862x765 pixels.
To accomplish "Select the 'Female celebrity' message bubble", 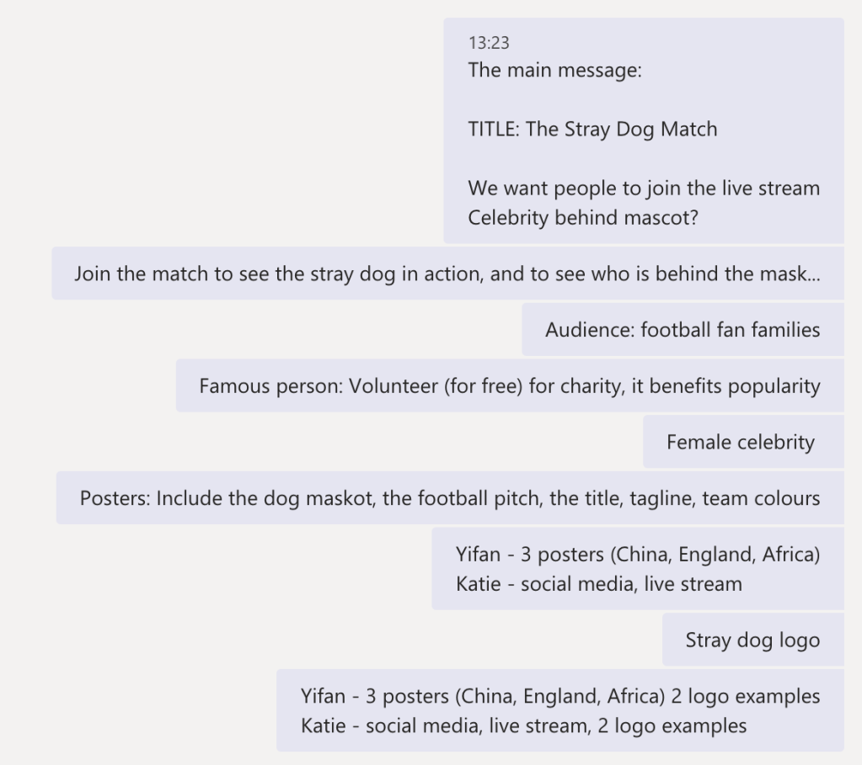I will click(741, 443).
